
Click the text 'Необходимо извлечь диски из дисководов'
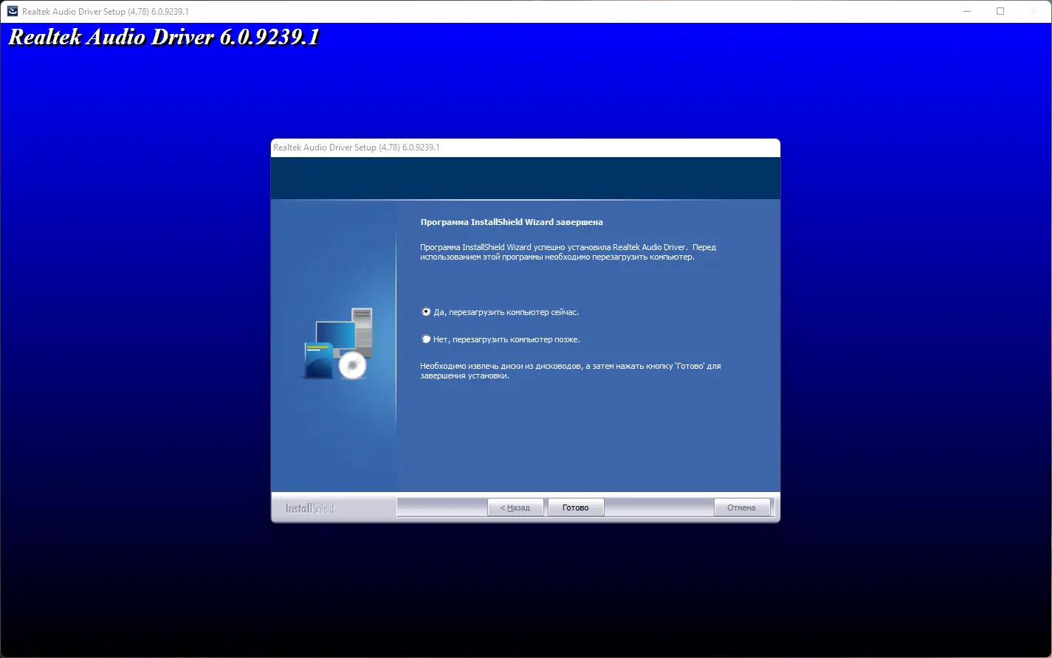[x=501, y=366]
